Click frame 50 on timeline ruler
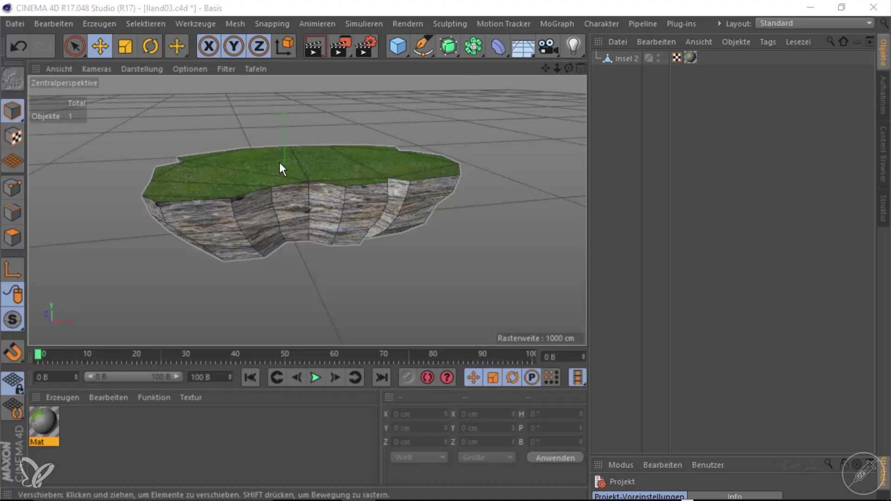Viewport: 891px width, 501px height. pos(284,354)
